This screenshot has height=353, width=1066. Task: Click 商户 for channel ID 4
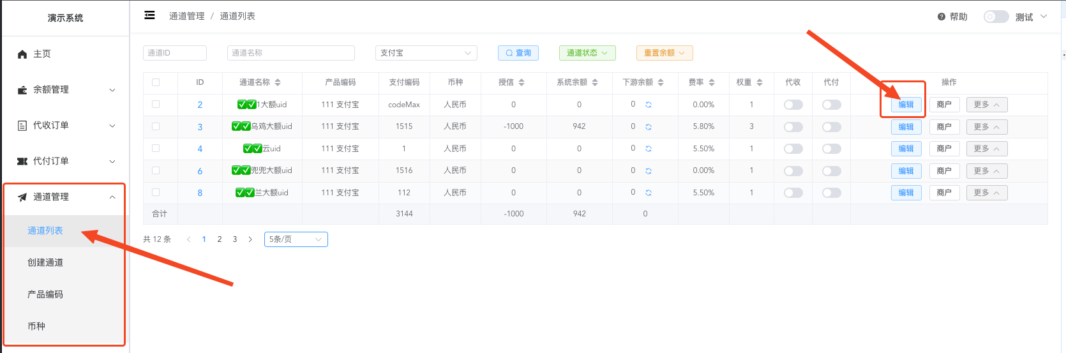945,149
